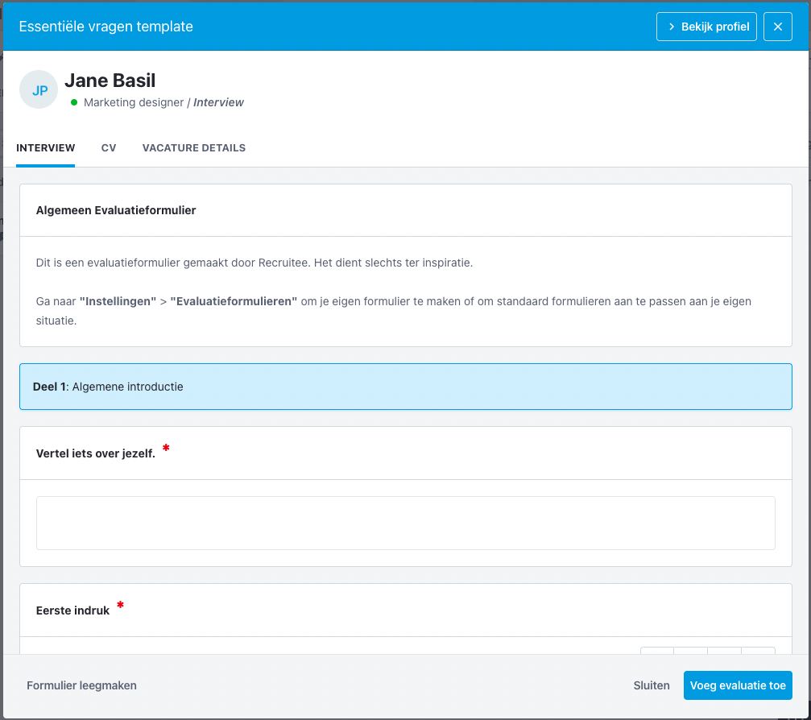
Task: Select the last Eerste indruk rating box
Action: 759,650
